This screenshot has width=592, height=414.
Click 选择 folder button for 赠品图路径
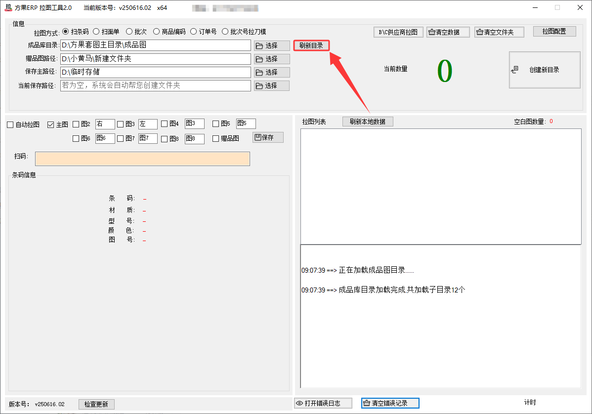[x=271, y=59]
